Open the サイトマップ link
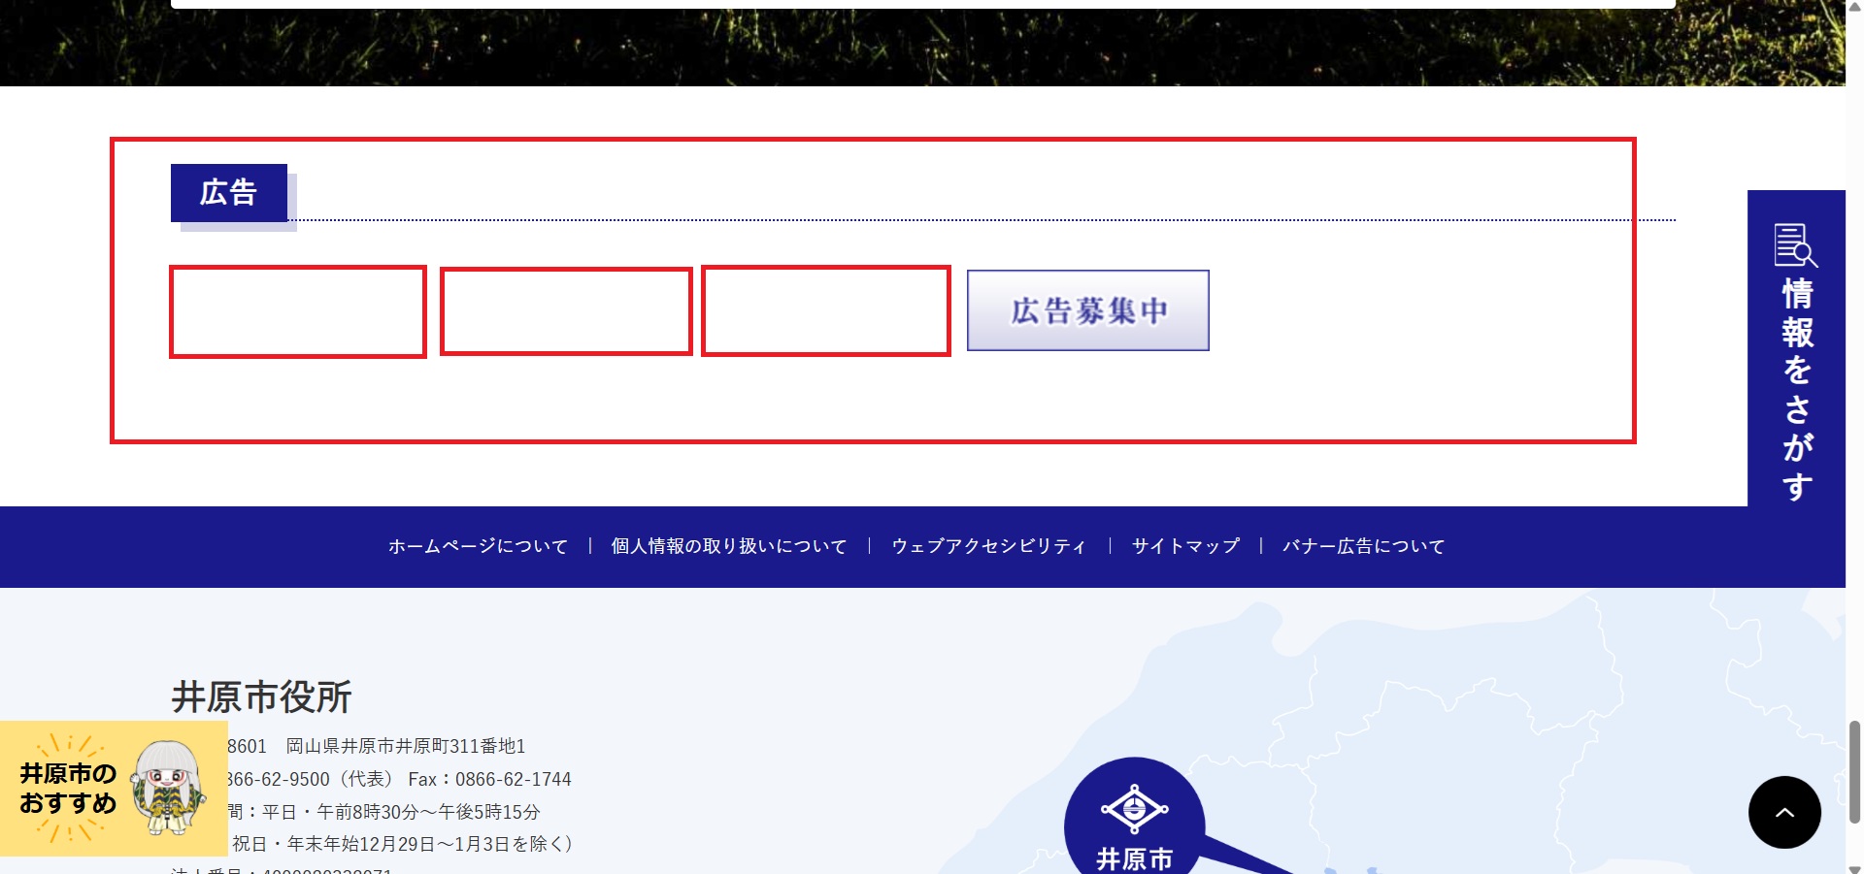Screen dimensions: 1864x874 click(x=1185, y=546)
